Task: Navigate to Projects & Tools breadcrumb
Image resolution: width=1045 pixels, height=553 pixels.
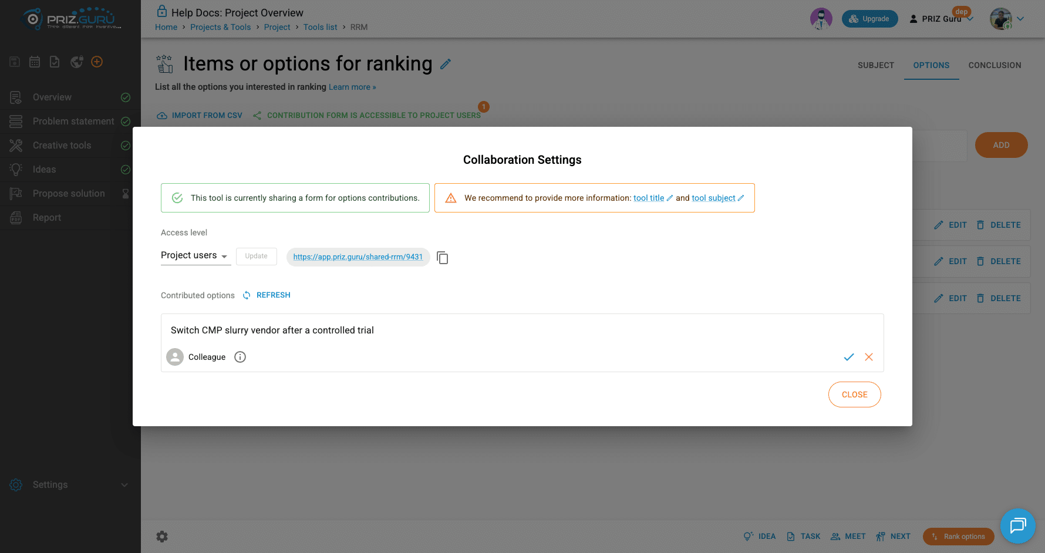Action: (x=220, y=27)
